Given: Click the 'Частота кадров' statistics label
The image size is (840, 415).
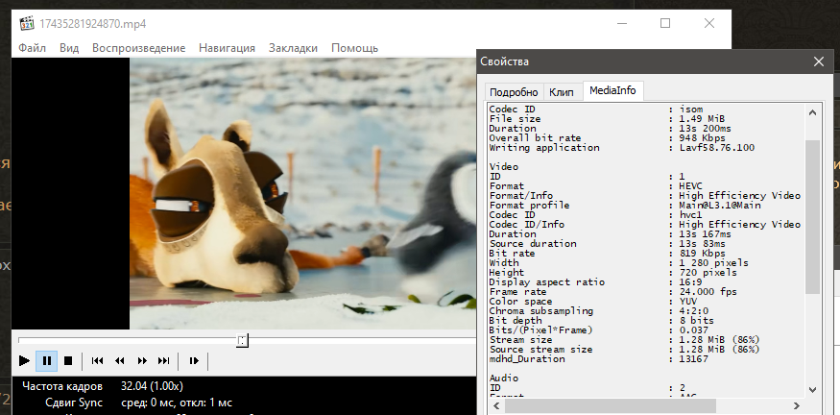Looking at the screenshot, I should pyautogui.click(x=61, y=386).
